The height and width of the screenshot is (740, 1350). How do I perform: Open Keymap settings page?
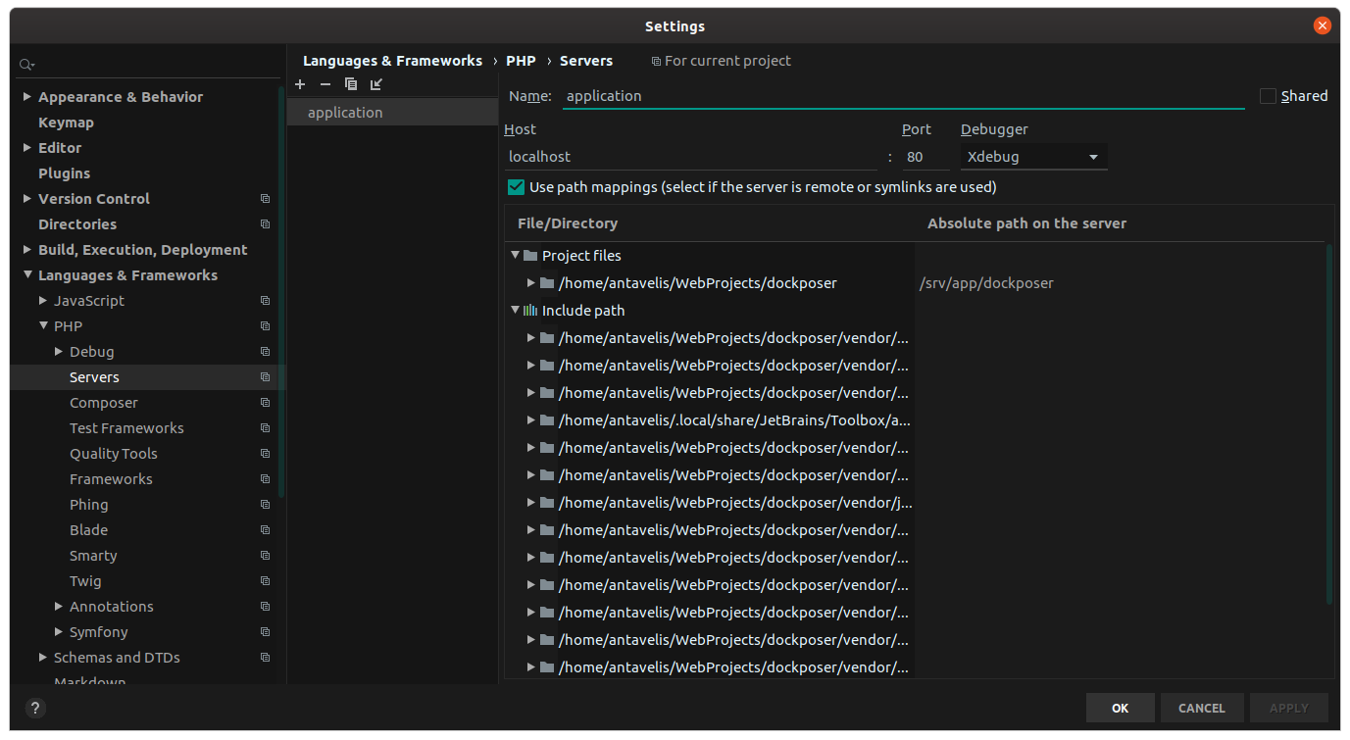pyautogui.click(x=66, y=123)
